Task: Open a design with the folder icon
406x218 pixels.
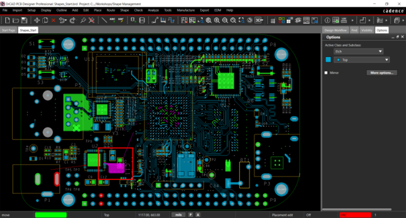Action: click(x=16, y=20)
